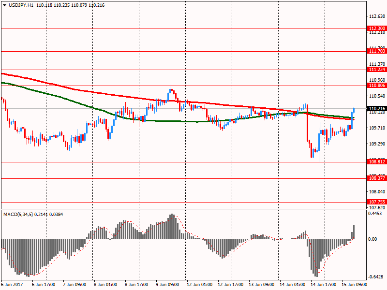Click the 110.806 red level label
The width and height of the screenshot is (387, 290).
tap(377, 86)
